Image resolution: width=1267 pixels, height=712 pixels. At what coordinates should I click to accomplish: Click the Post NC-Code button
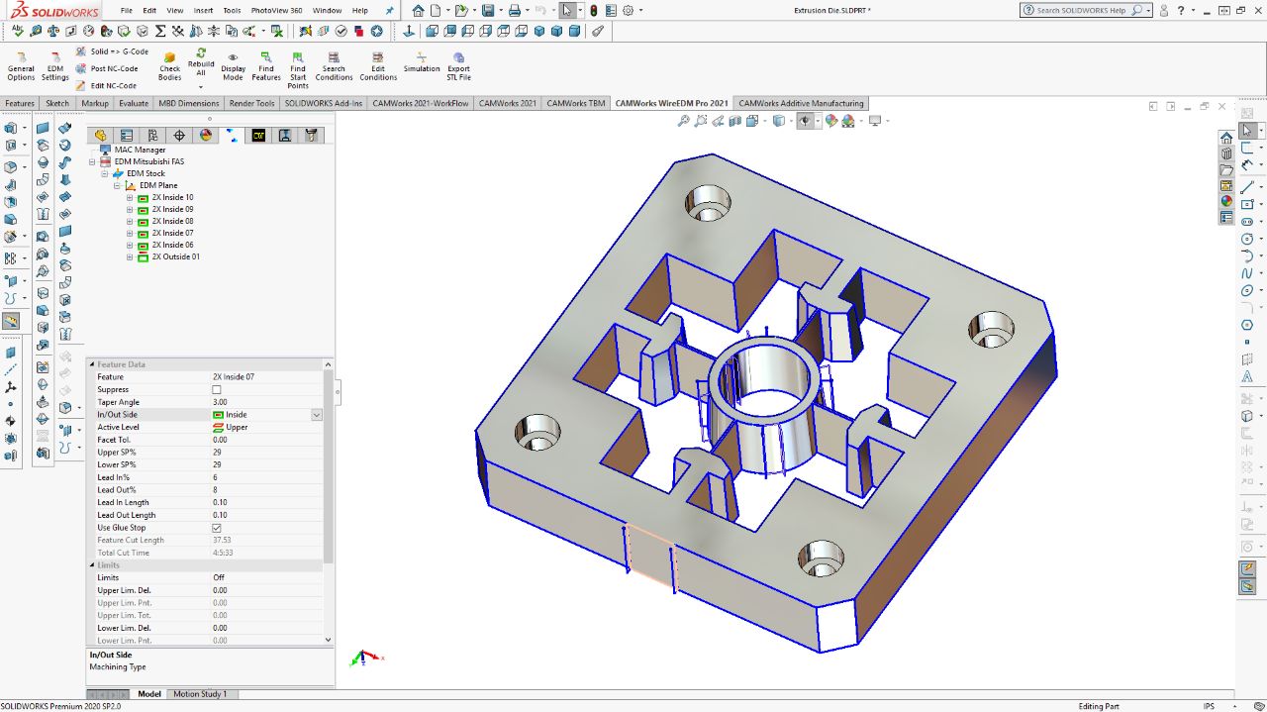[113, 68]
